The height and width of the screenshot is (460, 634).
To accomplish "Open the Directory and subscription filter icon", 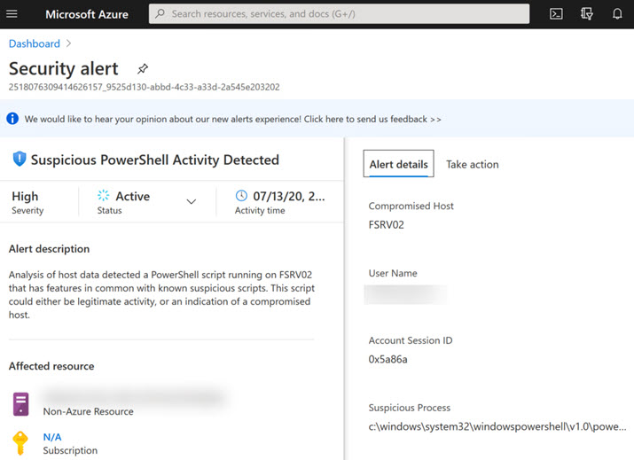I will click(x=587, y=14).
